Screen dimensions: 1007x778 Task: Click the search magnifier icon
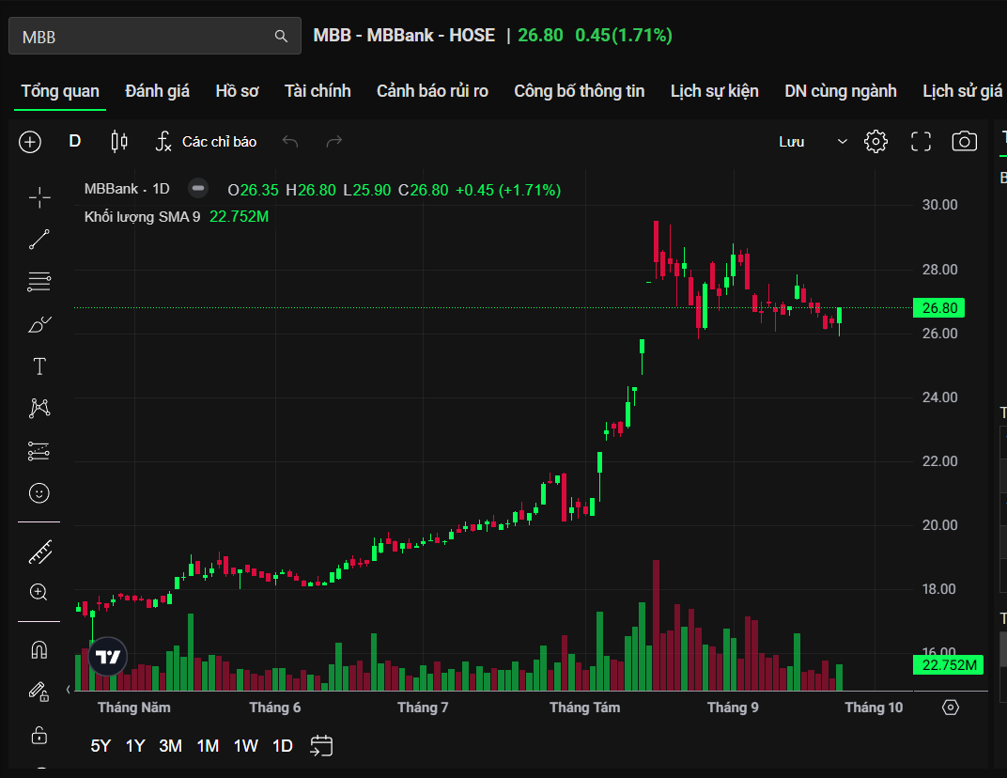pyautogui.click(x=281, y=36)
